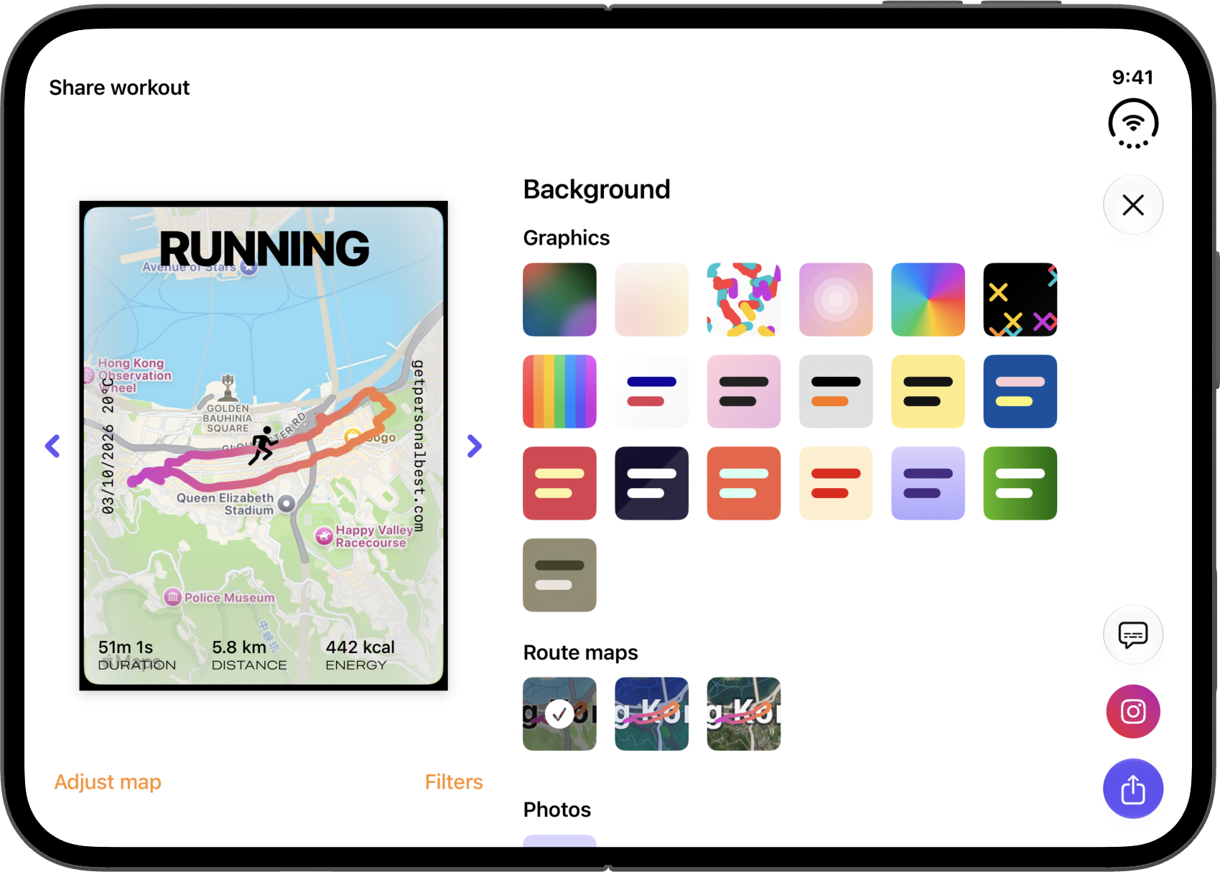Pick the olive khaki theme with dark bars
1220x872 pixels.
559,575
